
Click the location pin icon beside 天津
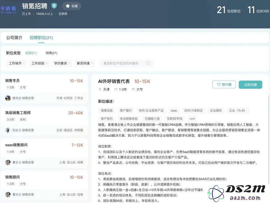[100, 89]
